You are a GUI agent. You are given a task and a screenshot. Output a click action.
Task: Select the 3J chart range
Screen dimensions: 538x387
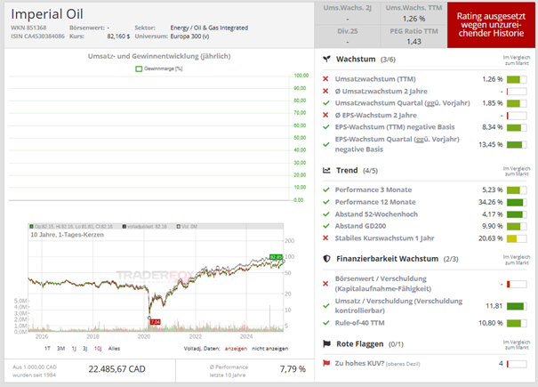84,349
